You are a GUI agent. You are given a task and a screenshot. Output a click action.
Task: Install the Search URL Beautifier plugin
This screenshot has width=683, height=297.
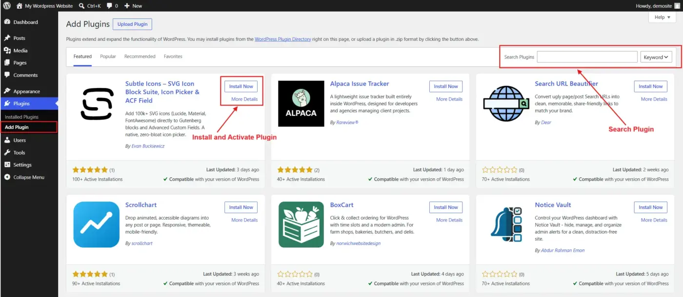[x=651, y=86]
